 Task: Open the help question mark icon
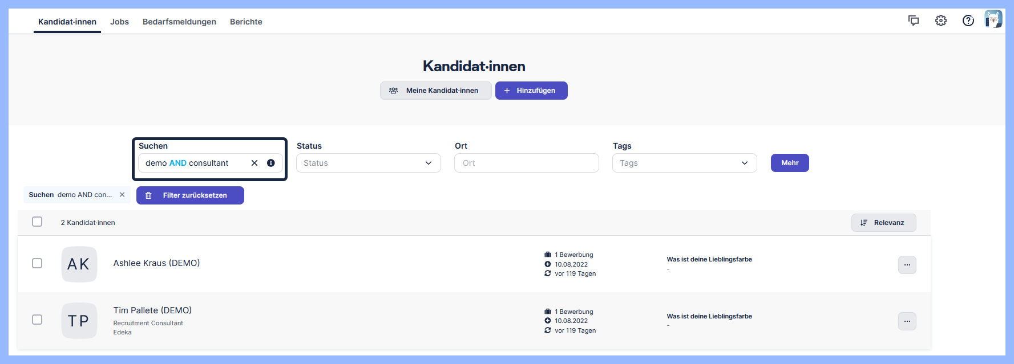pos(968,21)
